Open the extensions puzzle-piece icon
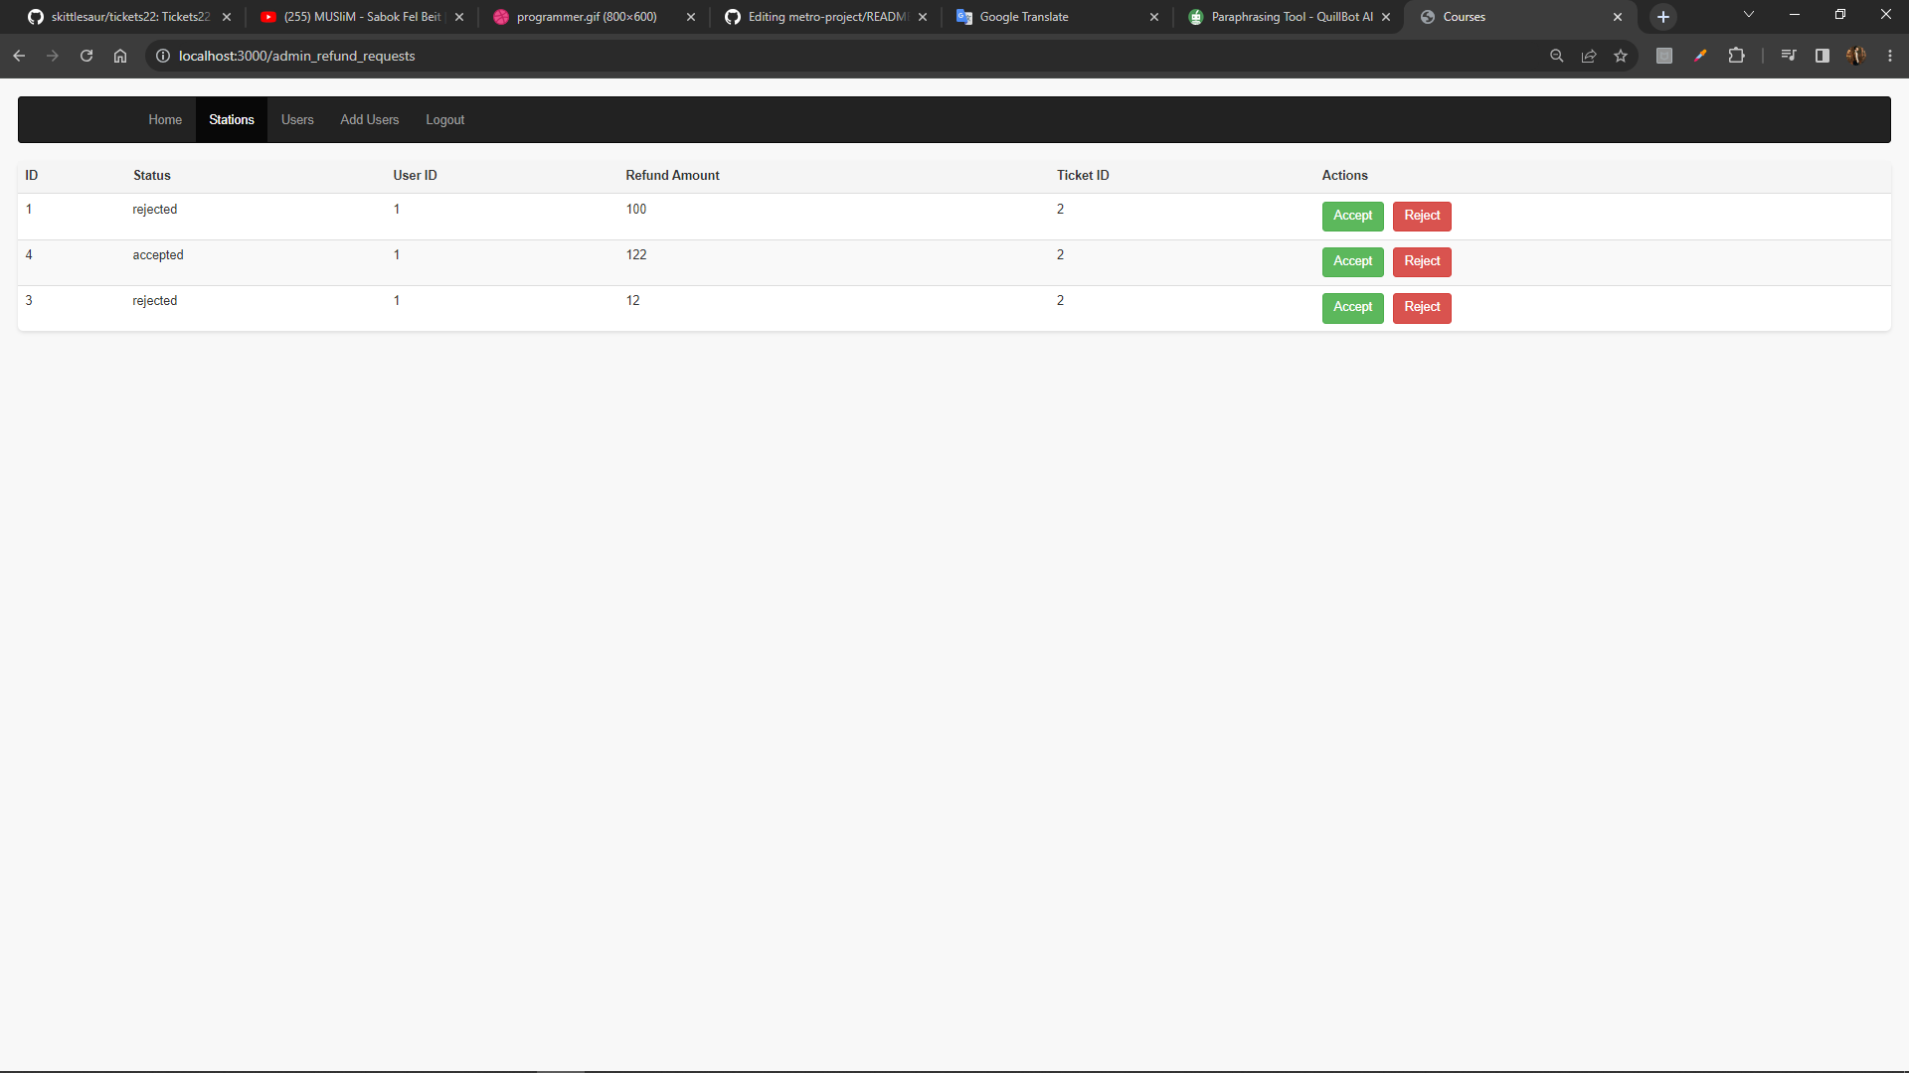 click(1737, 56)
